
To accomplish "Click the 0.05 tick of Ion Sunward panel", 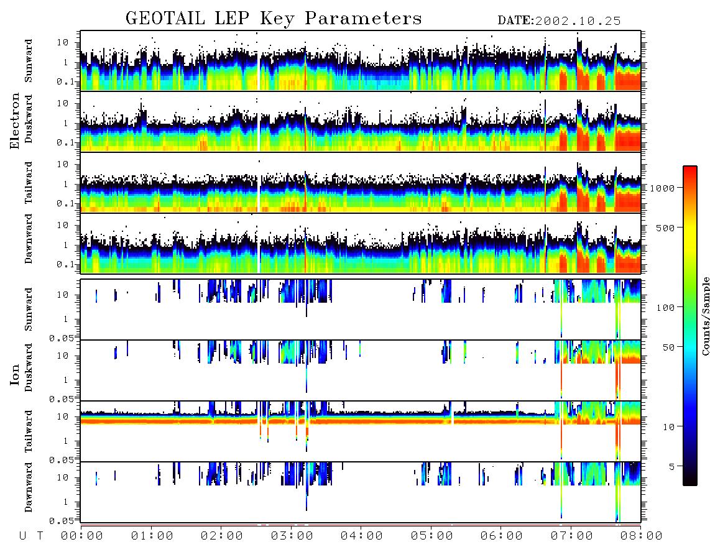I will (x=61, y=338).
